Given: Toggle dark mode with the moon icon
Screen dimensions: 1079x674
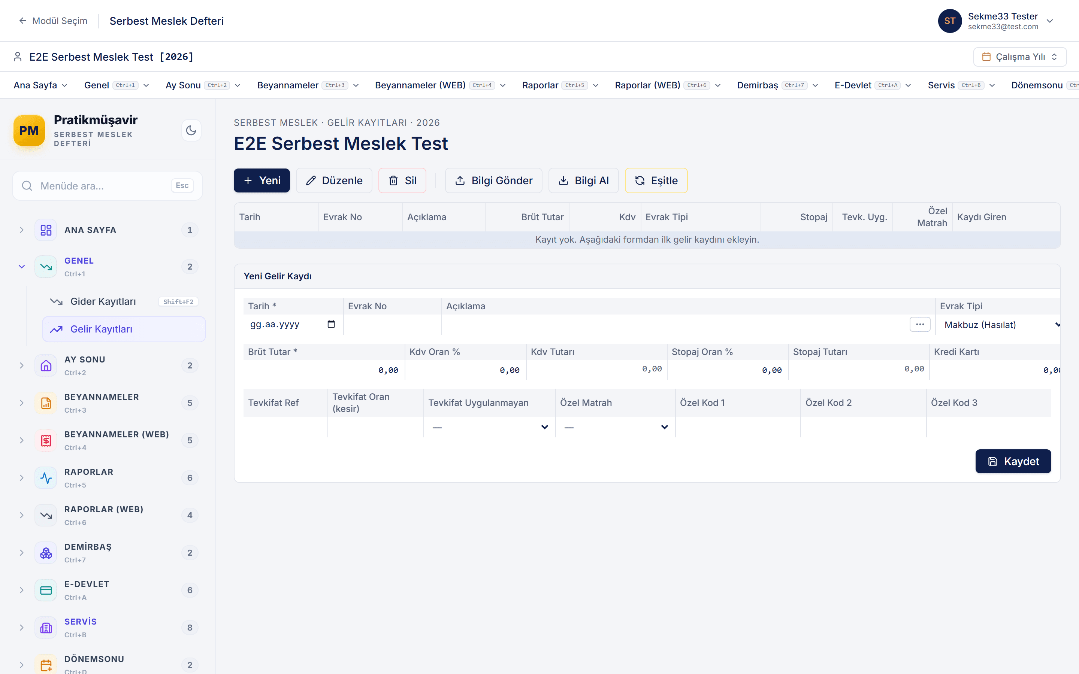Looking at the screenshot, I should pyautogui.click(x=191, y=130).
